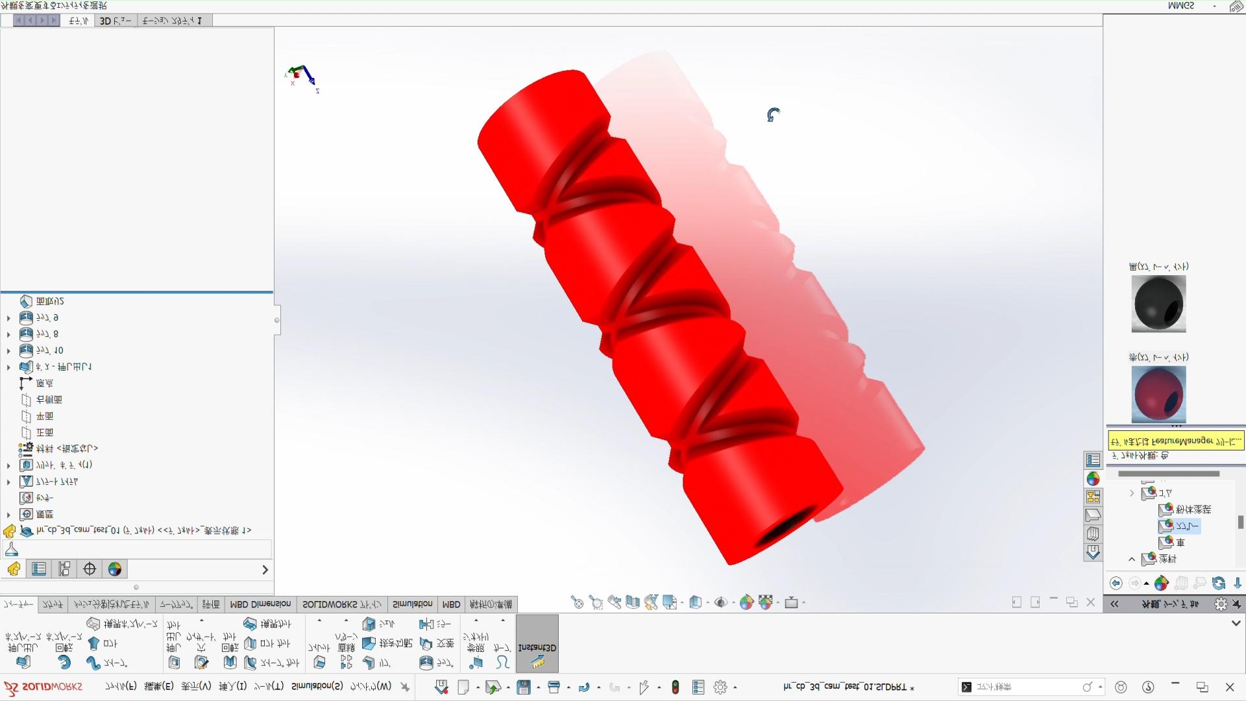Select the Sensors tree item
1246x701 pixels.
click(36, 498)
